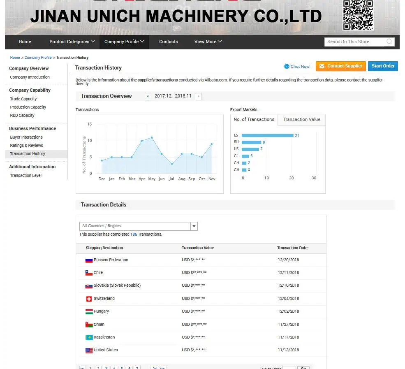The image size is (405, 369).
Task: Select the No. of Transactions tab
Action: [254, 119]
